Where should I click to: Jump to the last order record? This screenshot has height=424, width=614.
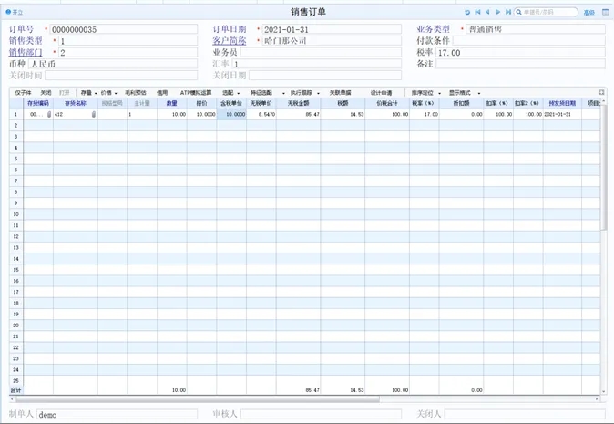507,13
